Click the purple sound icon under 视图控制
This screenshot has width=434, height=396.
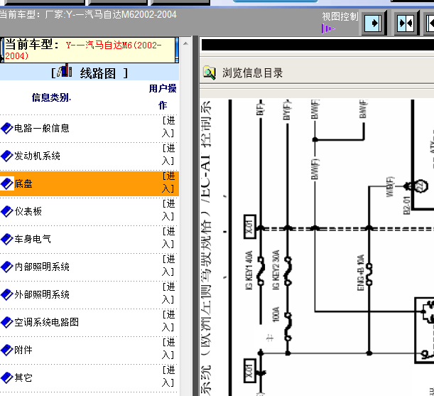(x=328, y=28)
